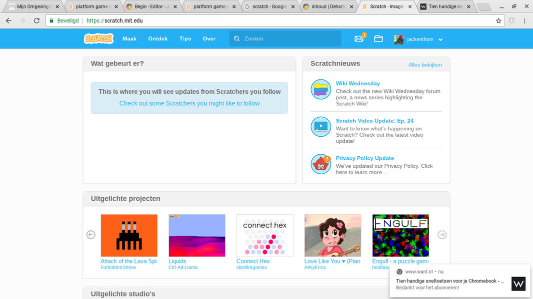This screenshot has height=299, width=533.
Task: Visit ForbiddenShrew's profile
Action: point(118,268)
